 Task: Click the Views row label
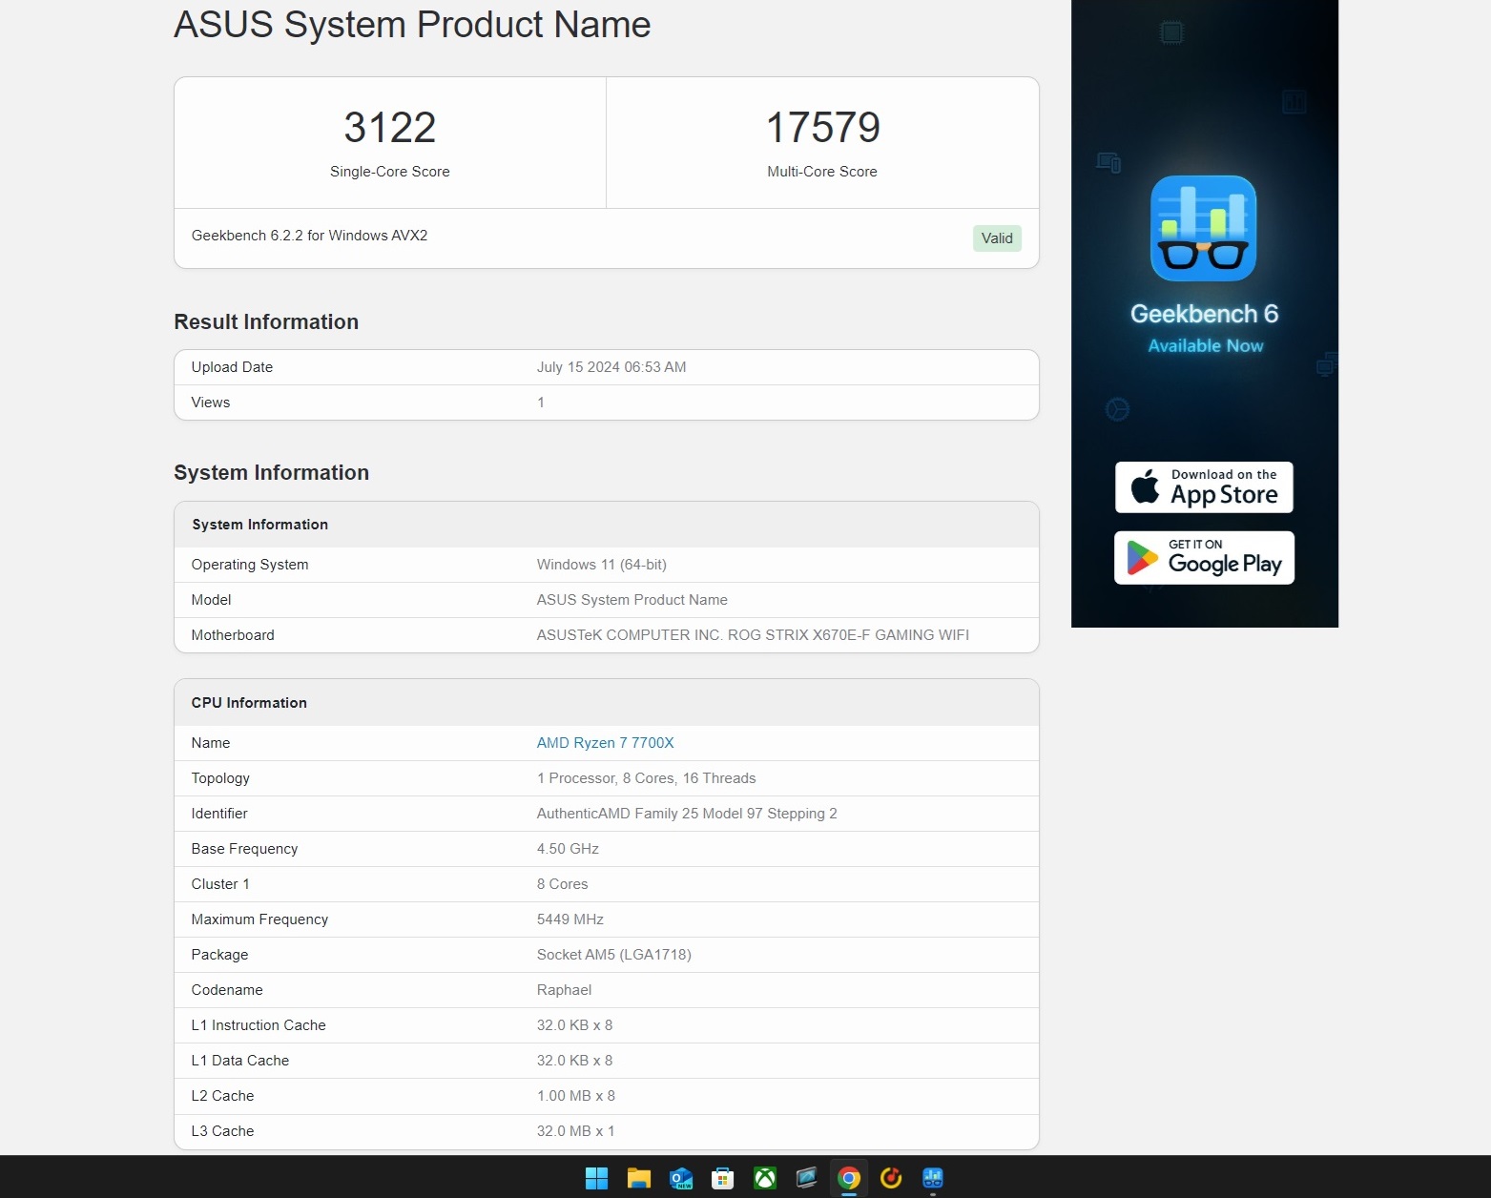(x=211, y=403)
